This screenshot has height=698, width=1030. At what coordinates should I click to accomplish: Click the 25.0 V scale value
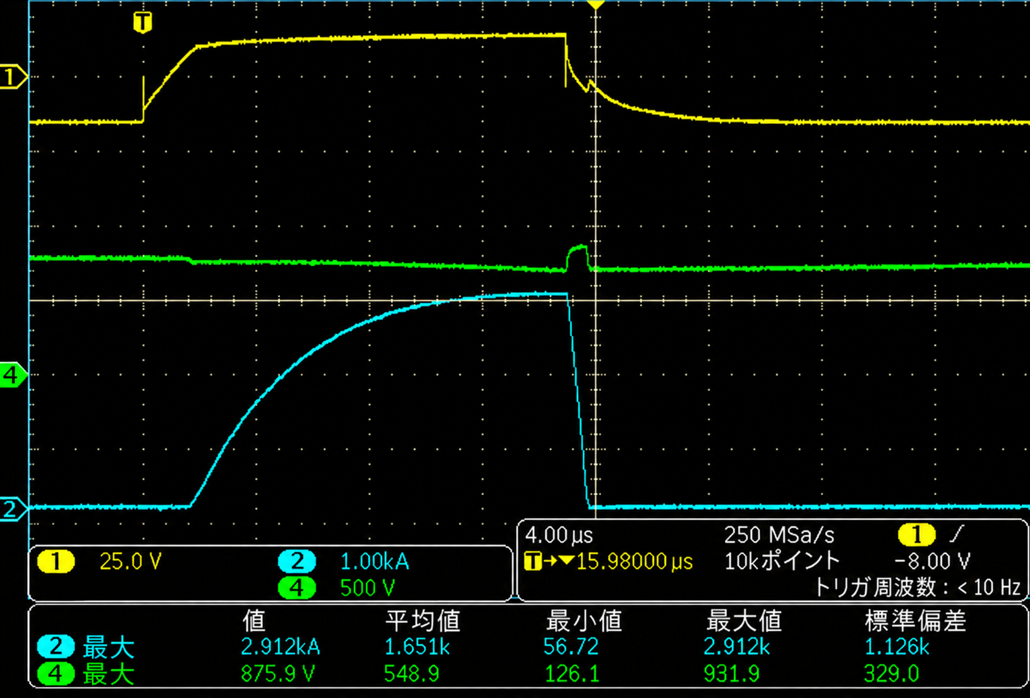(131, 561)
